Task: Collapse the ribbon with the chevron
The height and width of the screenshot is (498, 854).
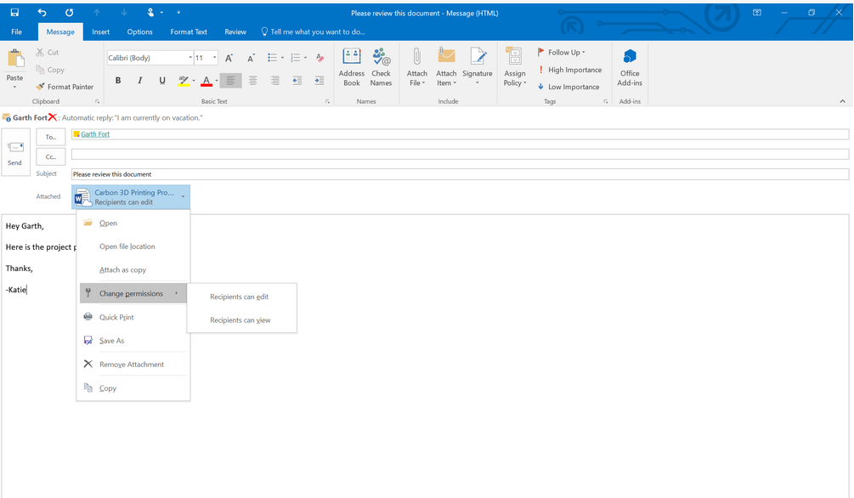Action: click(x=843, y=101)
